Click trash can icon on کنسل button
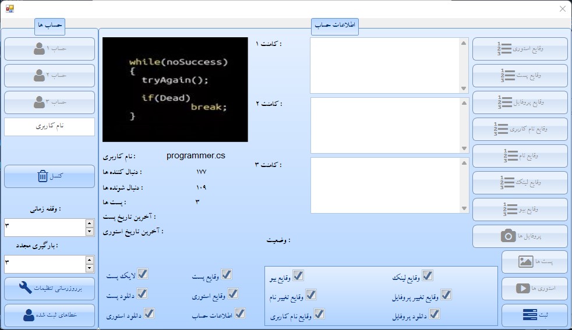Screen dimensions: 572x330 (43, 176)
